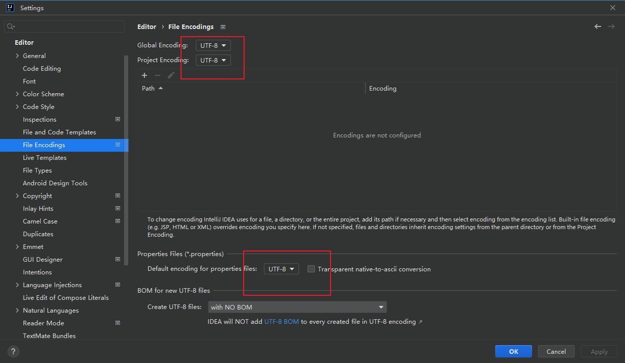
Task: Click the project icon in File Encodings row
Action: 117,145
